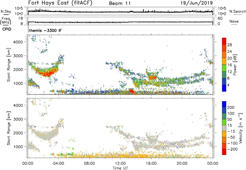This screenshot has height=170, width=246.
Task: Click the "-50" velocity colorbar label
Action: (x=231, y=137)
